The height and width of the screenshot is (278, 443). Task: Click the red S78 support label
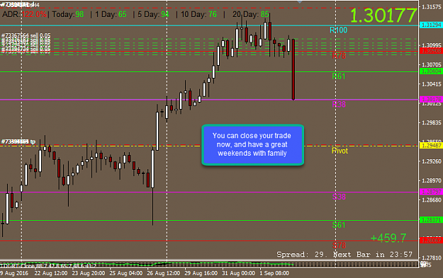339,245
